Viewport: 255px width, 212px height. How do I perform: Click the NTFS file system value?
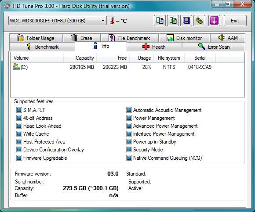pyautogui.click(x=169, y=67)
